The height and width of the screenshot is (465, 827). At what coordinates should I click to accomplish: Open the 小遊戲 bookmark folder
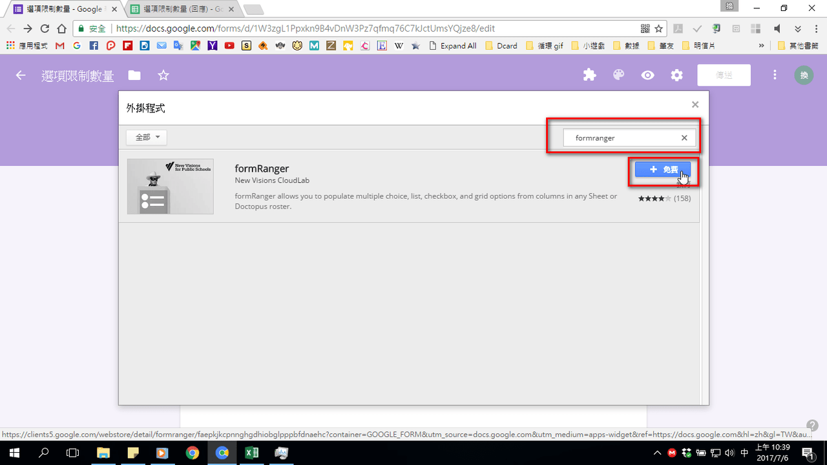tap(589, 46)
